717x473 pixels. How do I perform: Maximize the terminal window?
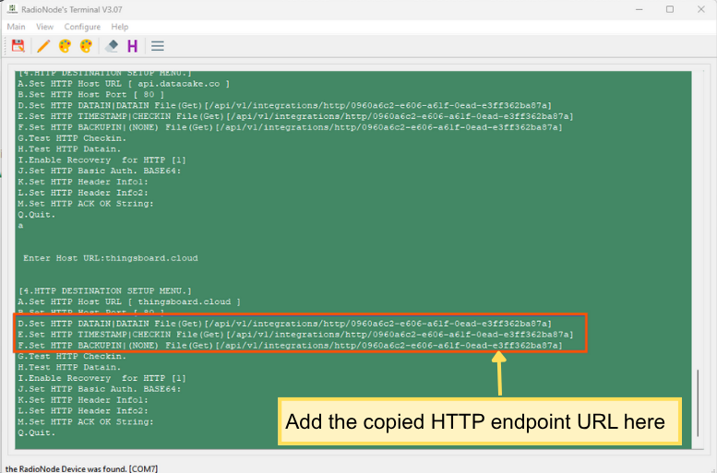click(x=669, y=9)
